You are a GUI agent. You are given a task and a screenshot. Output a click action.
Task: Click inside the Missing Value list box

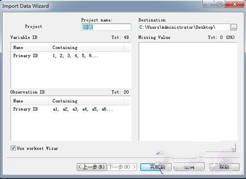coord(188,91)
